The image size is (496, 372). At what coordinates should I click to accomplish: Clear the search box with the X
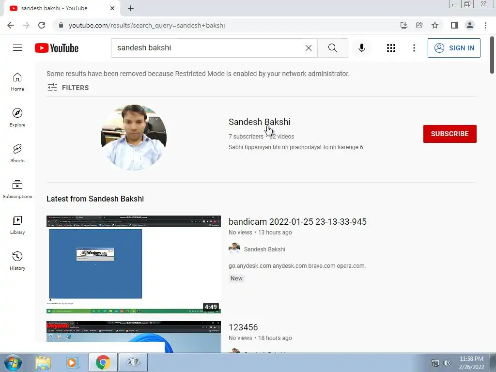(x=309, y=48)
